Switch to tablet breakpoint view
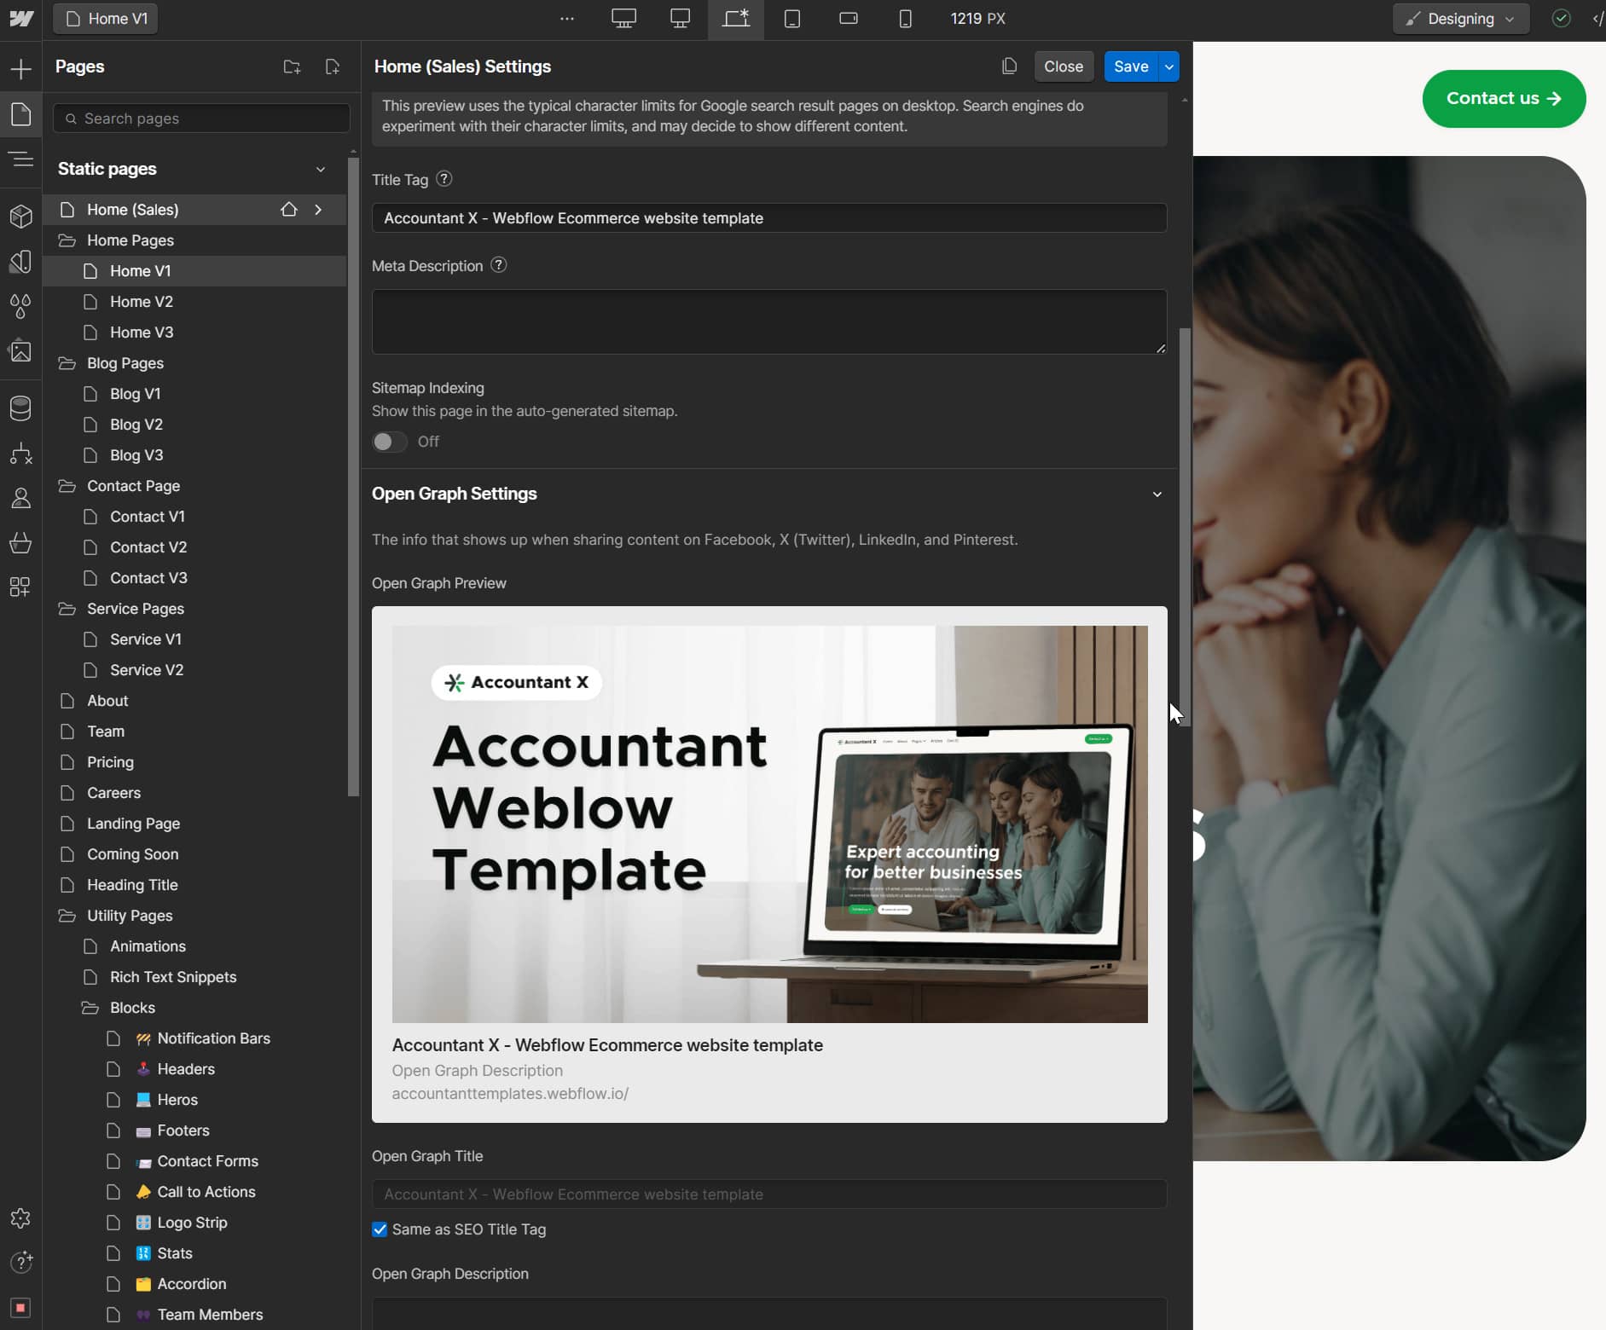 tap(793, 18)
